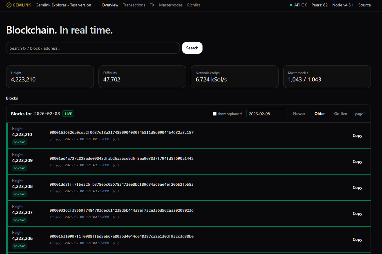Select the Richlist menu item

pos(194,5)
